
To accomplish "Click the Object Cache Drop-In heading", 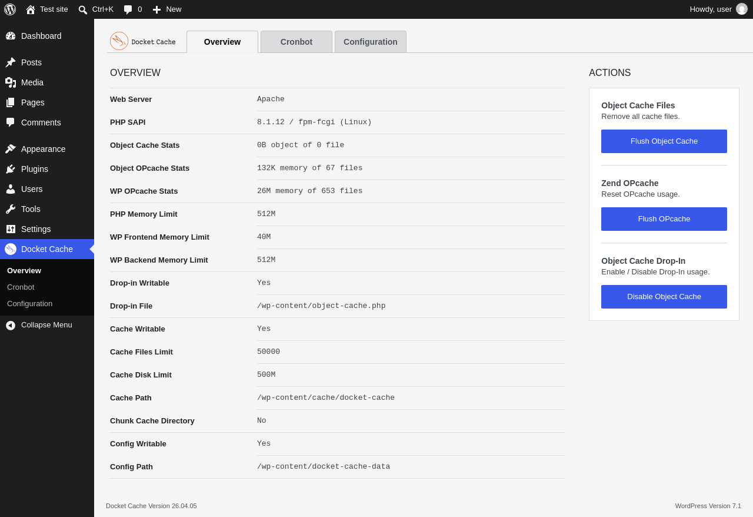I will pos(644,261).
